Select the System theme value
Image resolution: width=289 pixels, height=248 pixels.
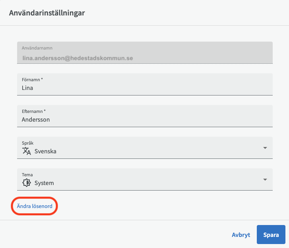point(44,183)
